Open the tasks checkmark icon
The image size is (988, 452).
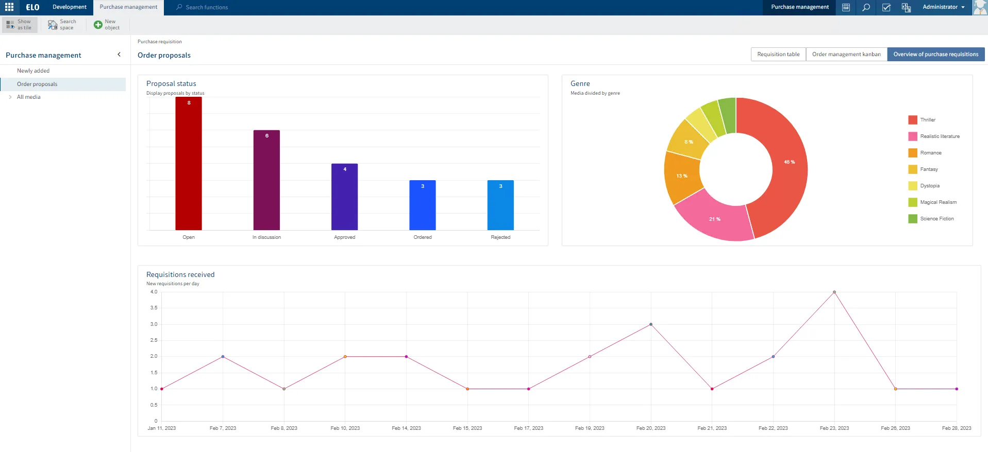(x=886, y=7)
